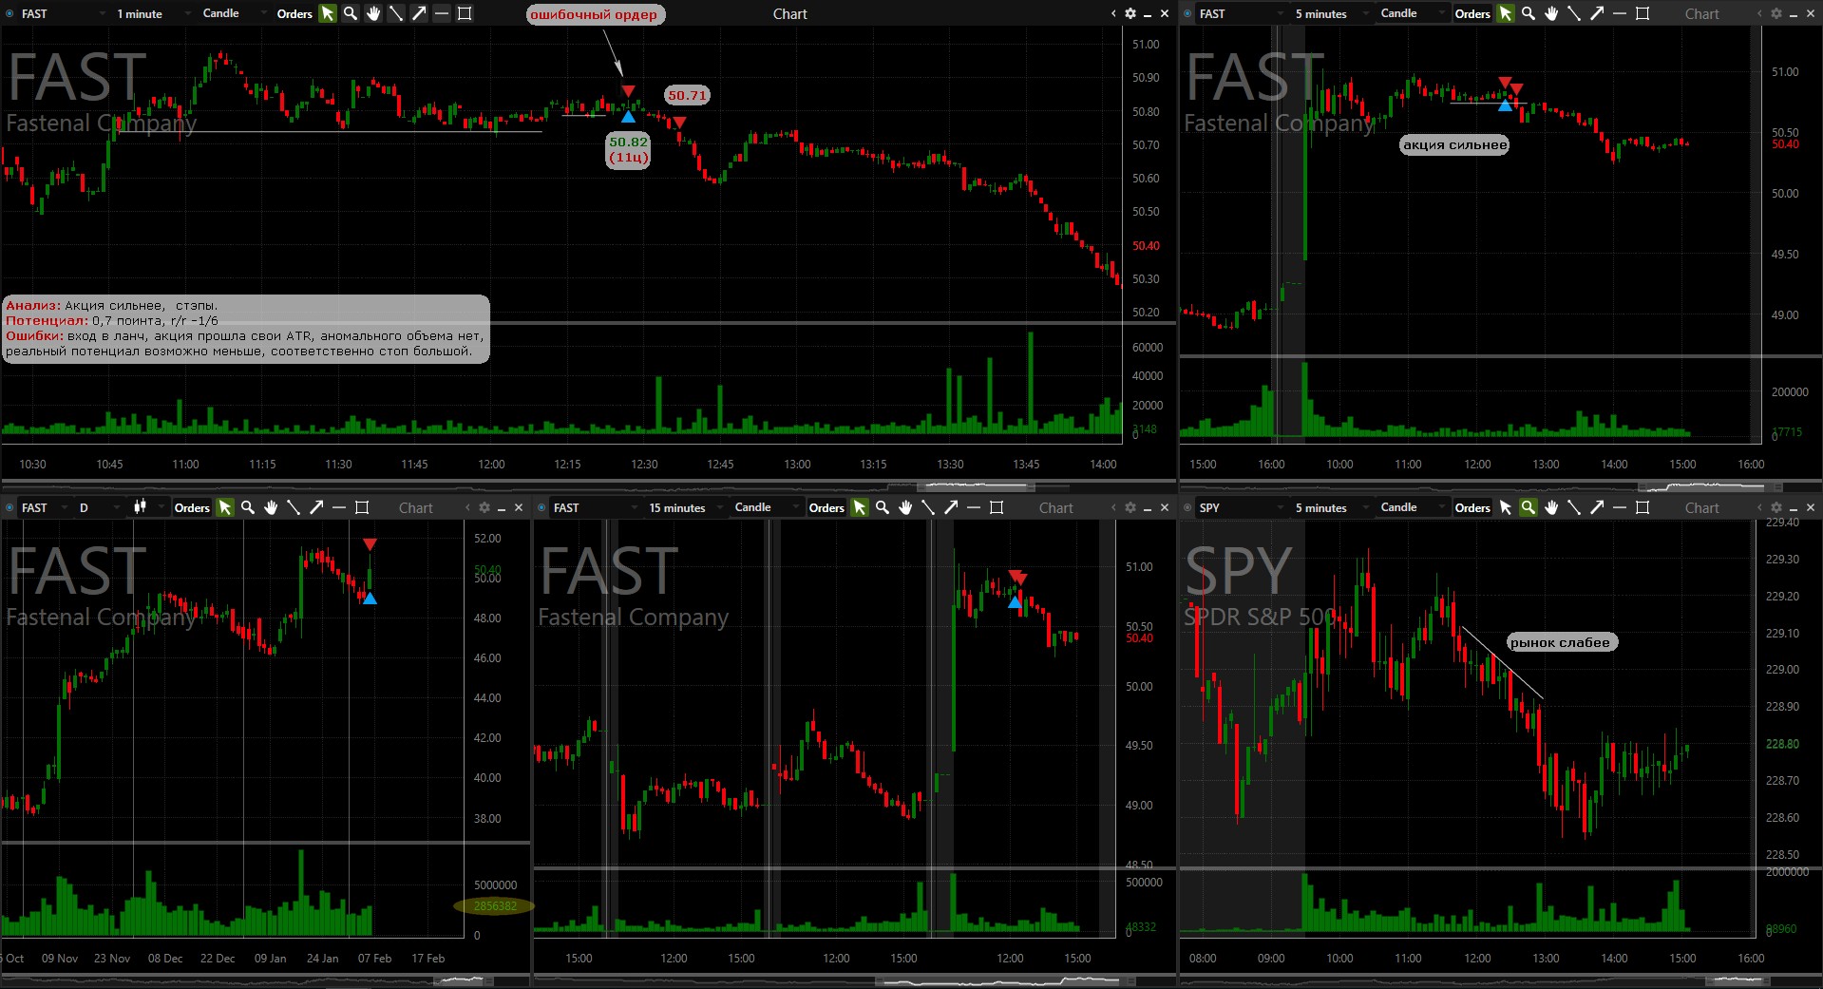Image resolution: width=1823 pixels, height=989 pixels.
Task: Open the 'D' timeframe dropdown in the daily chart
Action: pos(99,507)
